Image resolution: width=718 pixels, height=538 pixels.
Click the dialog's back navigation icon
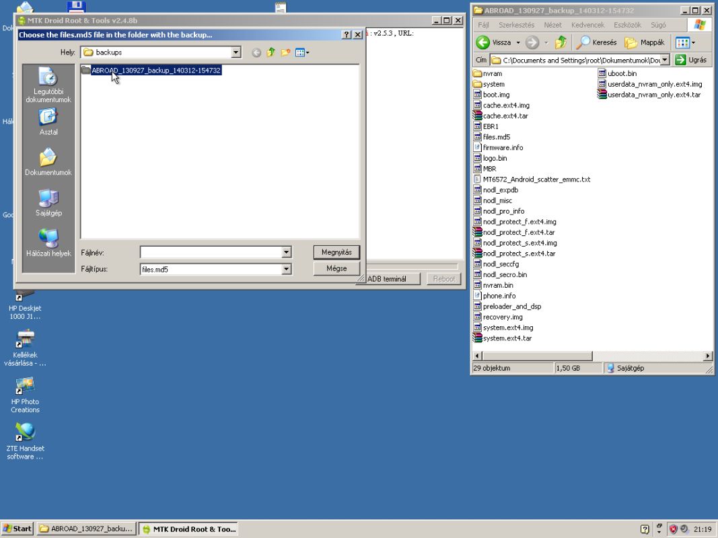click(256, 52)
